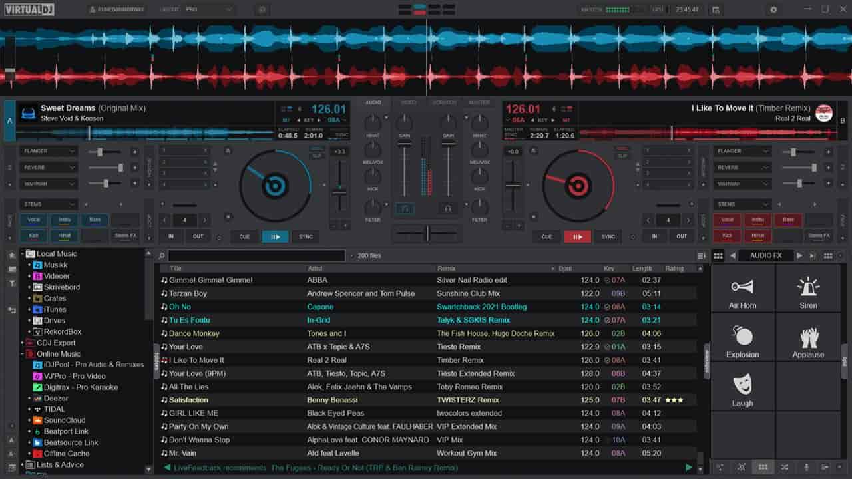
Task: Play the Laugh sound effect pad
Action: pyautogui.click(x=742, y=386)
